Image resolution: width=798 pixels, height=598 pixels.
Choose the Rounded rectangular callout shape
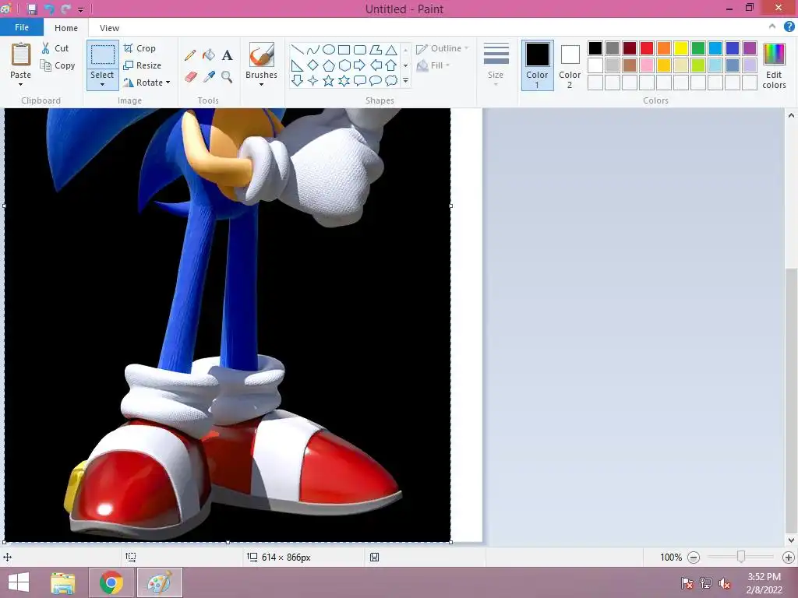coord(360,80)
